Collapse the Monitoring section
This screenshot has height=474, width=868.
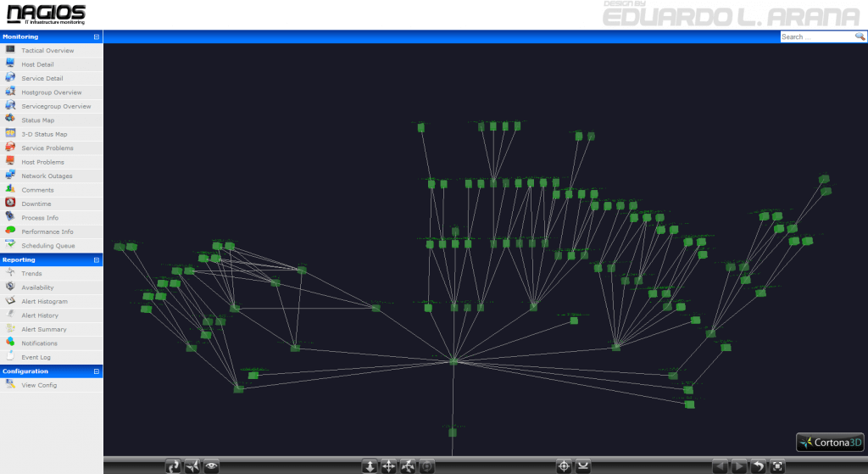pos(97,36)
